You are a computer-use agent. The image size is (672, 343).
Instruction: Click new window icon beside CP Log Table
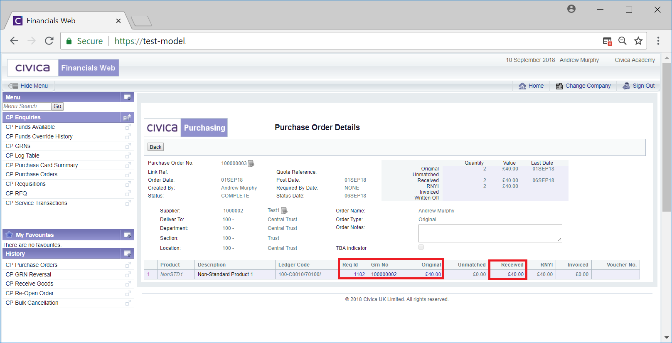pos(128,155)
